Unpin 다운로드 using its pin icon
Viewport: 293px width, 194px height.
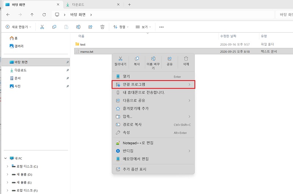tap(67, 70)
